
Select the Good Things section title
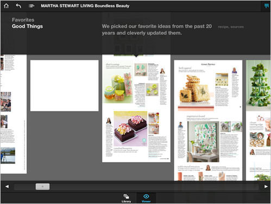[x=27, y=26]
